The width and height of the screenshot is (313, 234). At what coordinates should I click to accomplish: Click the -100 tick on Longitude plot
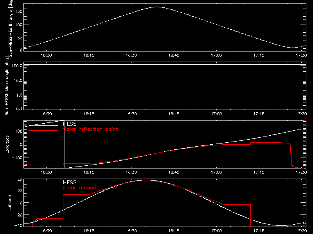(18, 158)
